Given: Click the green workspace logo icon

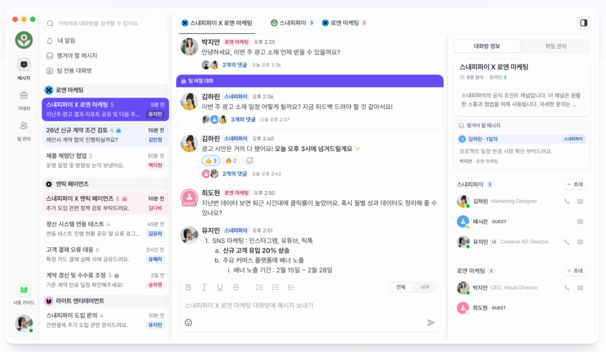Looking at the screenshot, I should (x=24, y=40).
